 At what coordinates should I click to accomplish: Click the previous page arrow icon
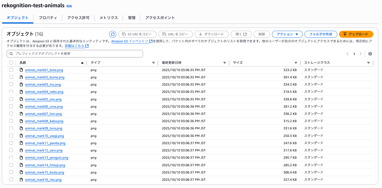[x=347, y=54]
